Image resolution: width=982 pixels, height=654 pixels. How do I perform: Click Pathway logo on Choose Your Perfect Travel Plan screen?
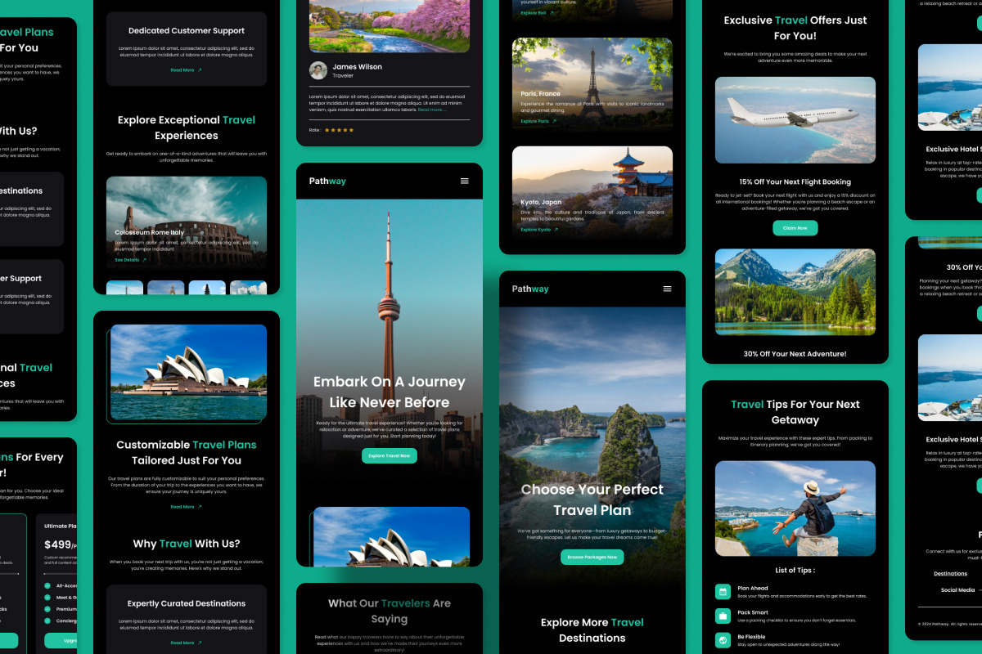(530, 289)
